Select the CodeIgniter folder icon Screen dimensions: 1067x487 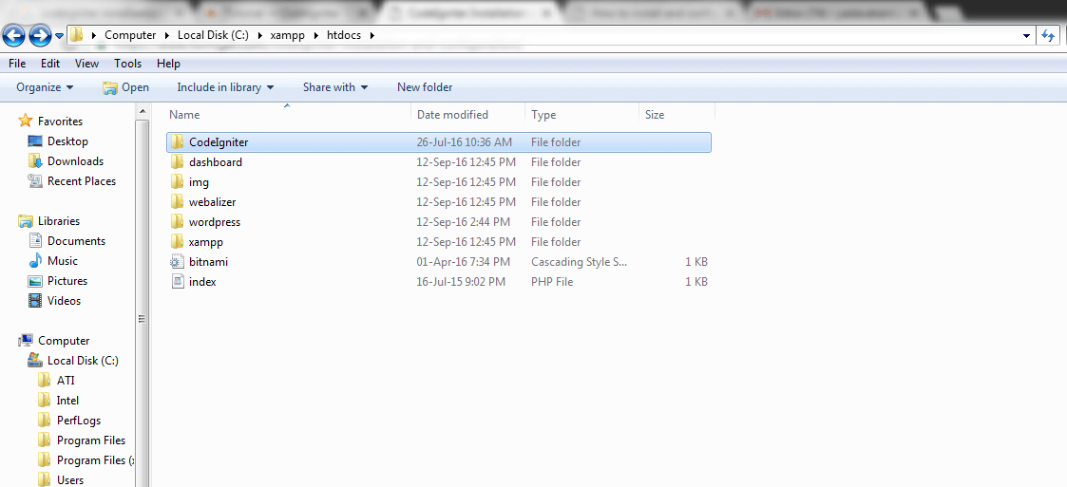tap(178, 142)
